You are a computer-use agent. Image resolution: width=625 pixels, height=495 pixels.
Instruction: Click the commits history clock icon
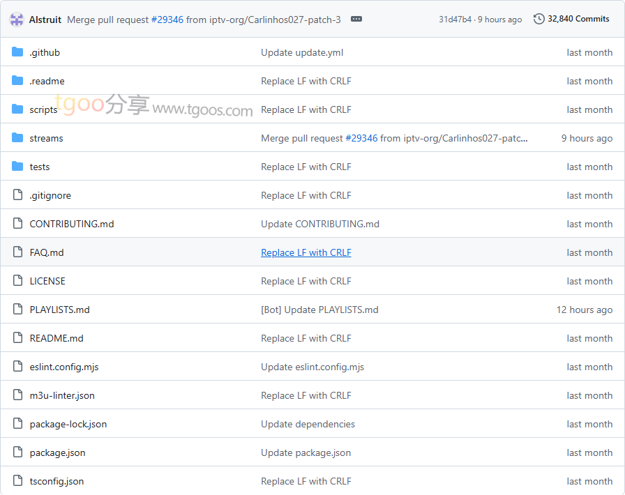(539, 19)
